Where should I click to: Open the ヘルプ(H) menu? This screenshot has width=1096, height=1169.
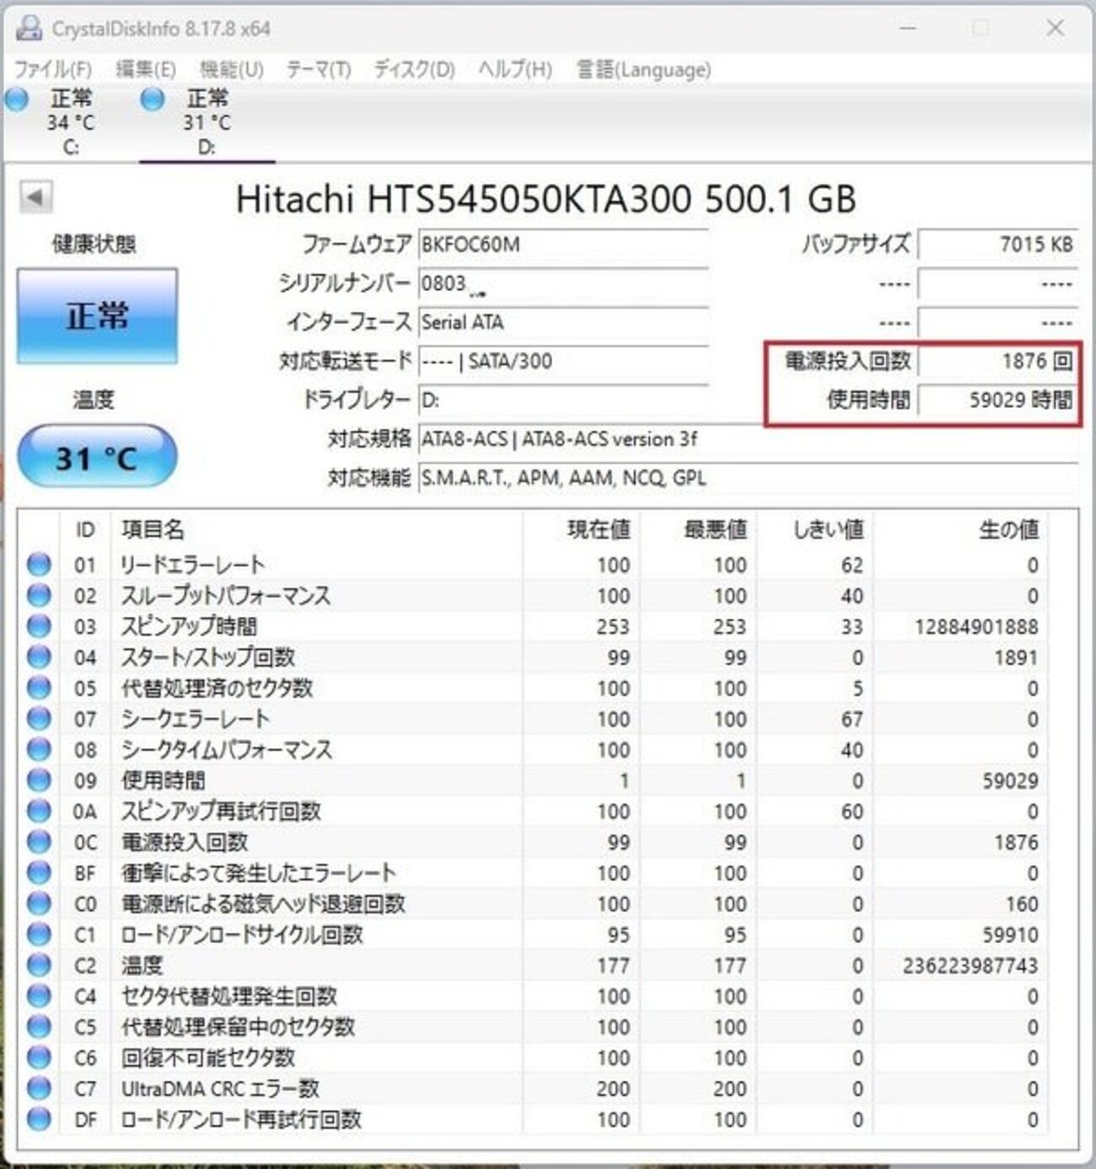[515, 69]
